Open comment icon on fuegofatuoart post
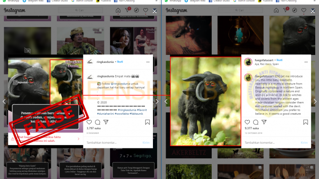The height and width of the screenshot is (179, 319). pos(256,122)
